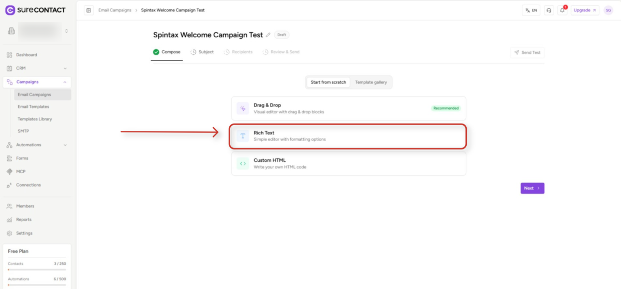Click the Custom HTML code icon

click(x=243, y=163)
